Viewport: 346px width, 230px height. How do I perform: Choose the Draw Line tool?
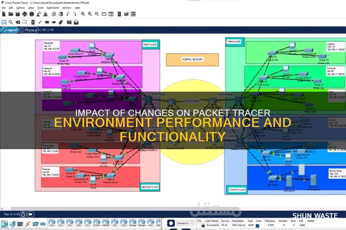click(40, 22)
